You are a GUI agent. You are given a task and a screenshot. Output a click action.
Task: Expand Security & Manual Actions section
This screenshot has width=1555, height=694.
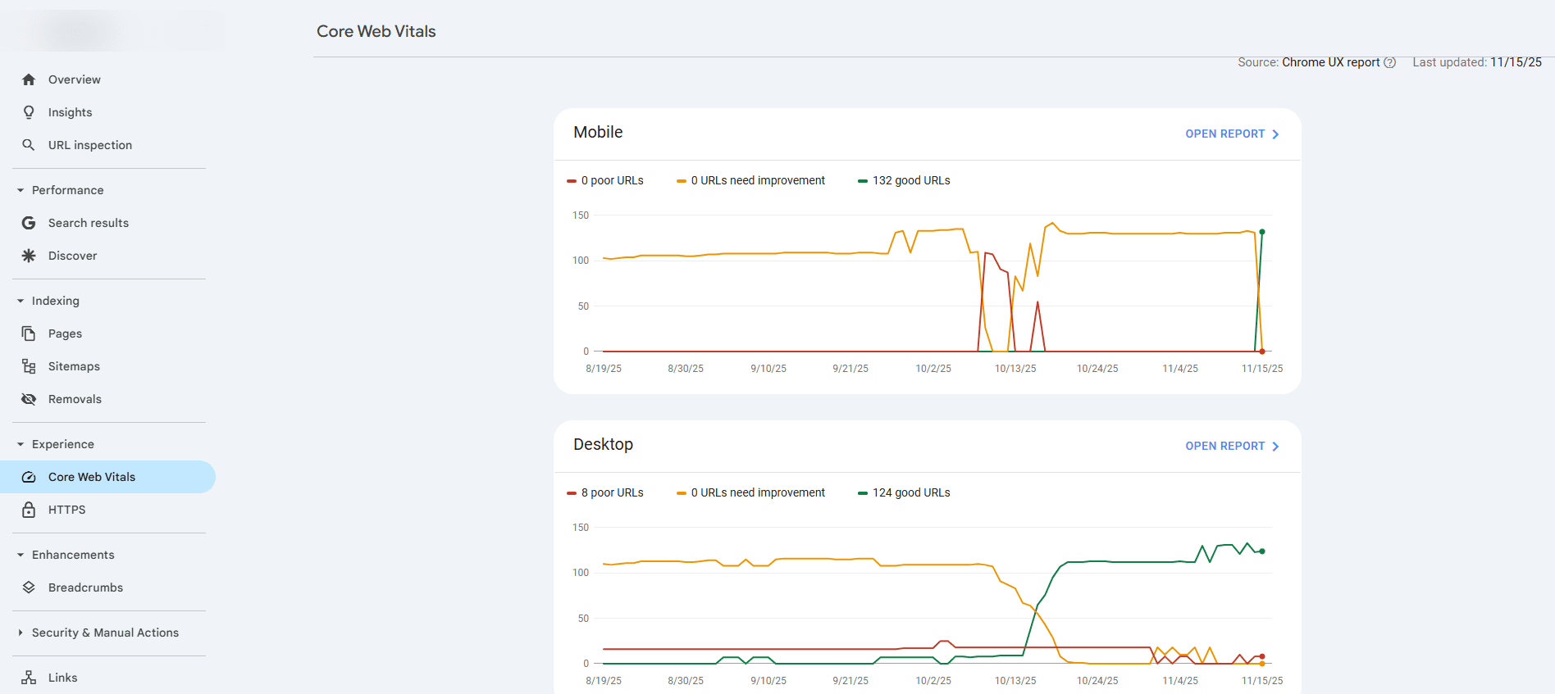[21, 633]
